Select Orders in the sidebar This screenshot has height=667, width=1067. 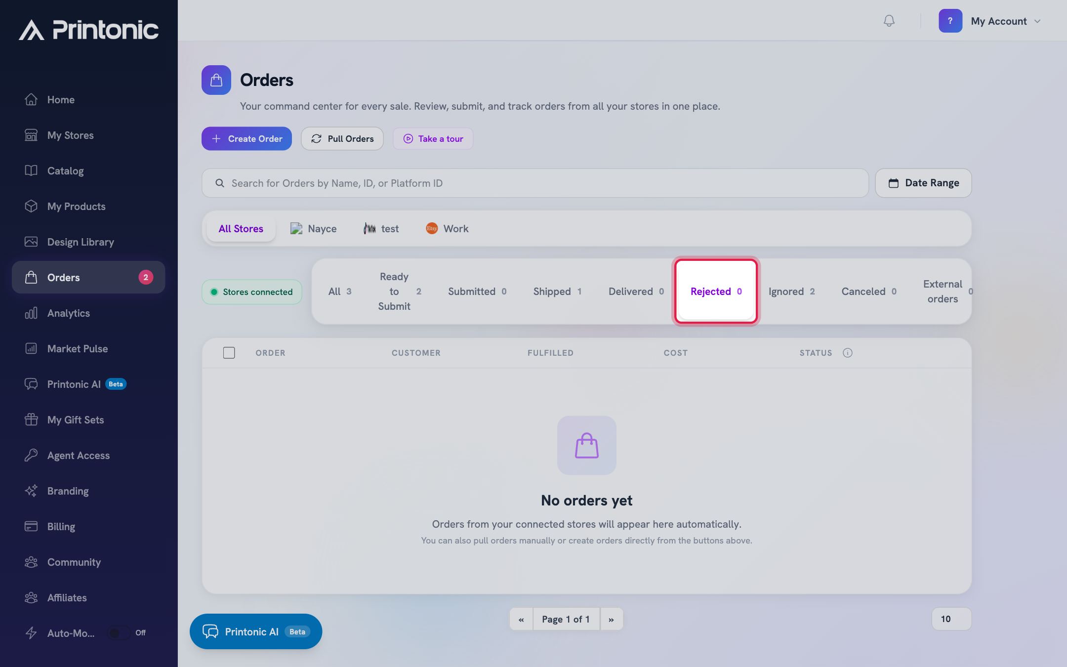coord(88,277)
